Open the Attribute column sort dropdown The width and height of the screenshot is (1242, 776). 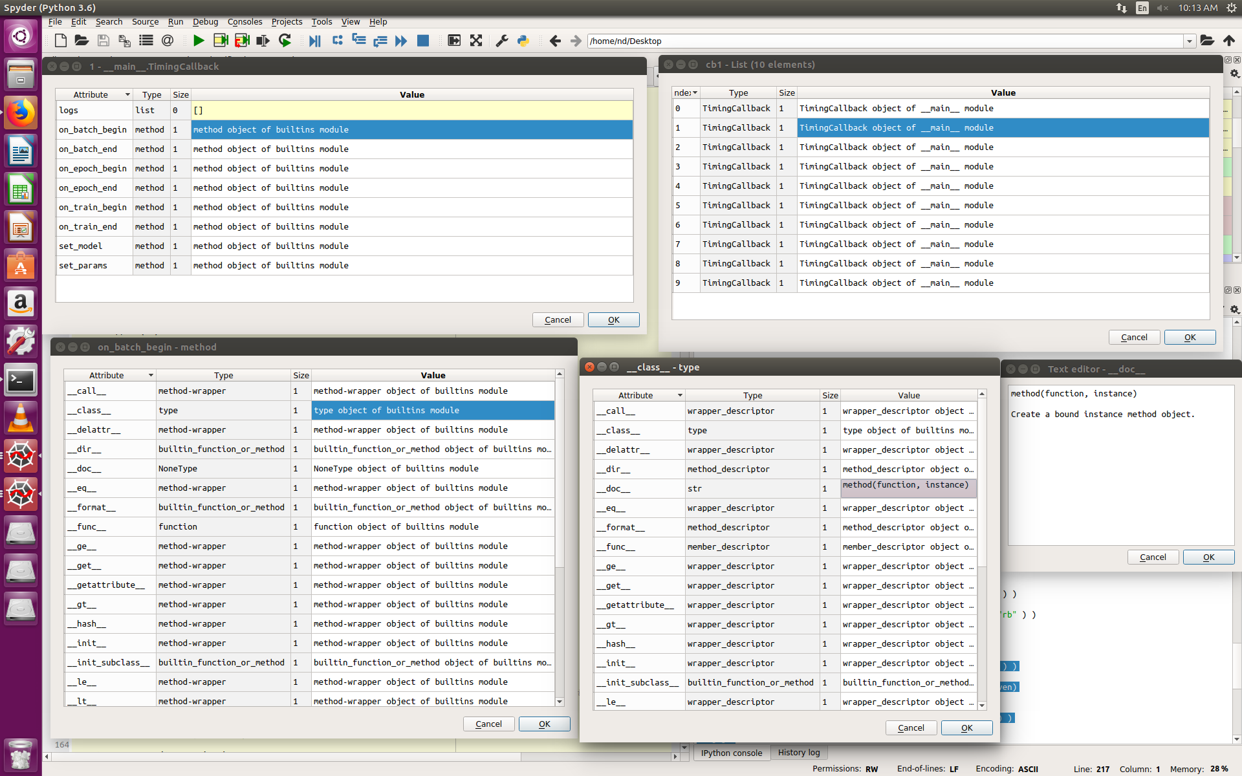tap(126, 94)
